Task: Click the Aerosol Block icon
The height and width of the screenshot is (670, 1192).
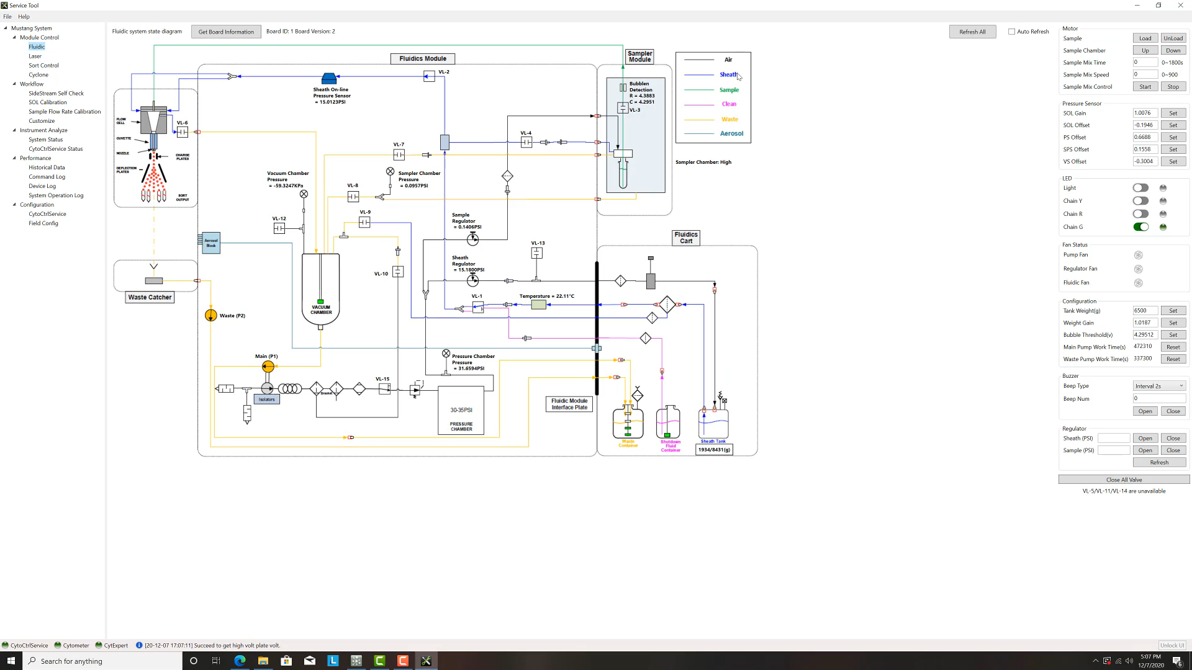Action: click(x=211, y=243)
